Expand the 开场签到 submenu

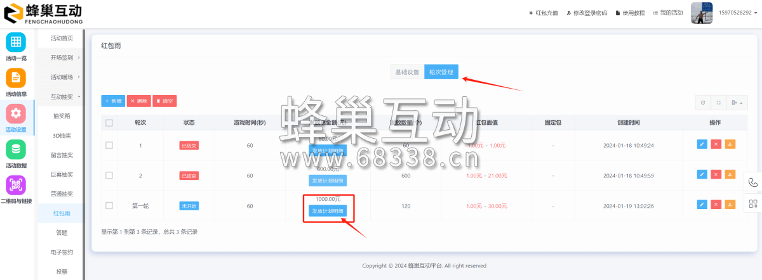pos(62,58)
